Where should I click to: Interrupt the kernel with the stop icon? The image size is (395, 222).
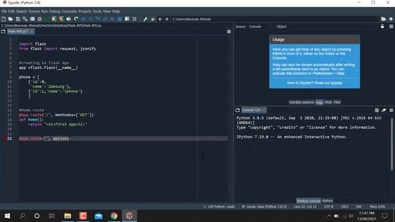coord(376,110)
